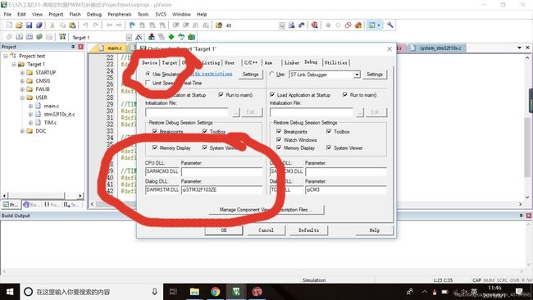Toggle debugger-side Run to main() checkbox
This screenshot has height=300, width=533.
[345, 95]
